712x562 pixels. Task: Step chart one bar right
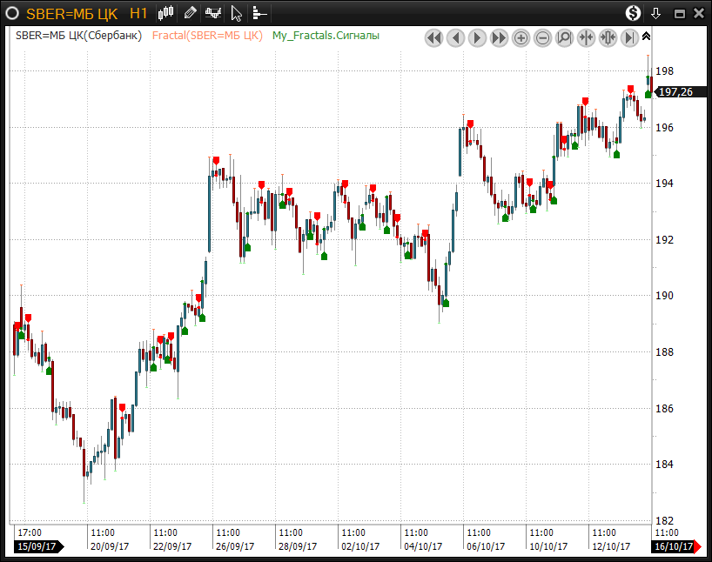477,37
